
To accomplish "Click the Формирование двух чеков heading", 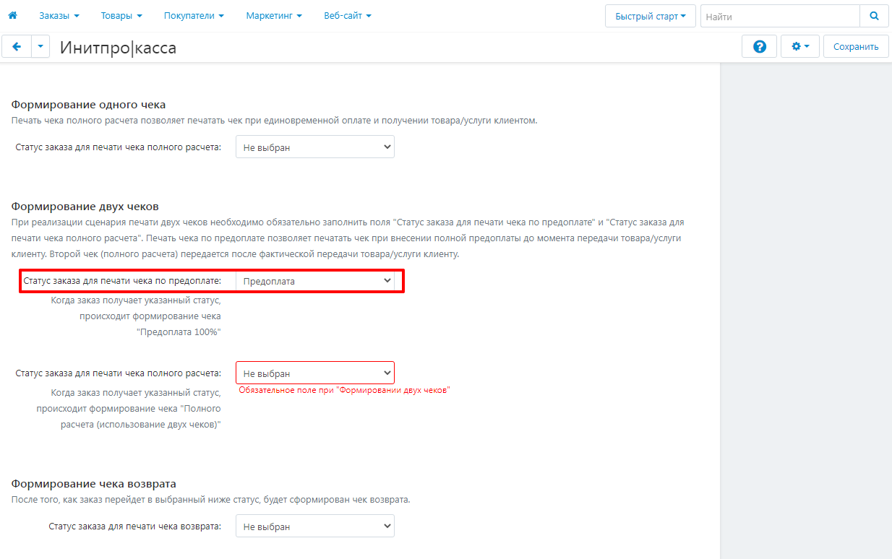I will 85,207.
